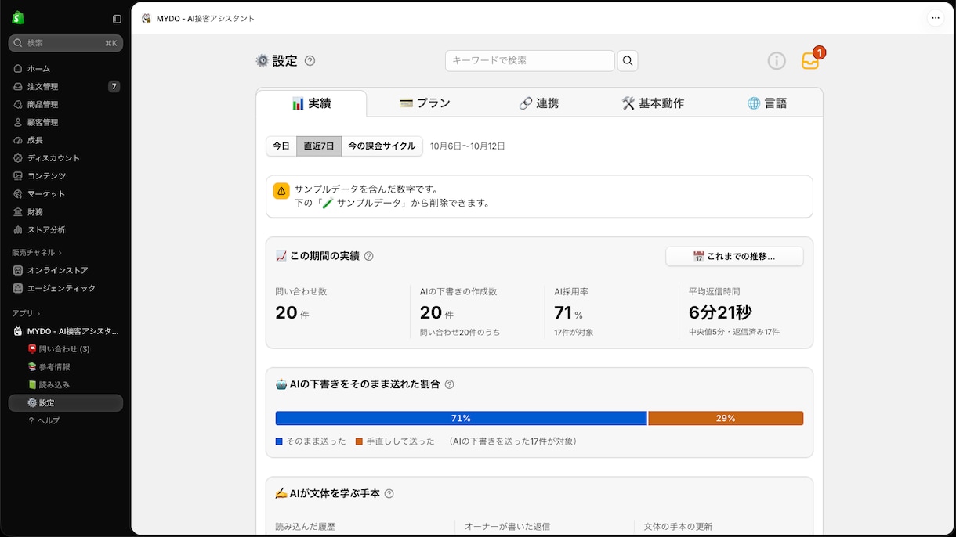This screenshot has height=537, width=956.
Task: Click the help icon beside the 設定 title
Action: [310, 61]
